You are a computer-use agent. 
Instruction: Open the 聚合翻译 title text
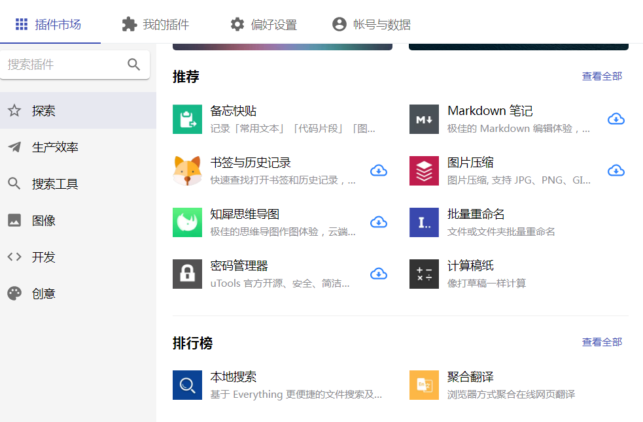pos(470,377)
